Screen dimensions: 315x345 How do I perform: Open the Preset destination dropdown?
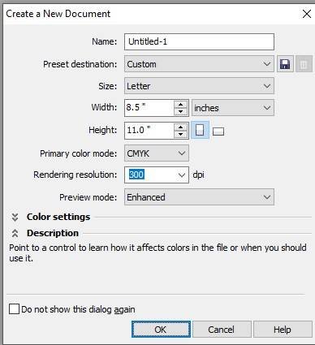pos(199,64)
